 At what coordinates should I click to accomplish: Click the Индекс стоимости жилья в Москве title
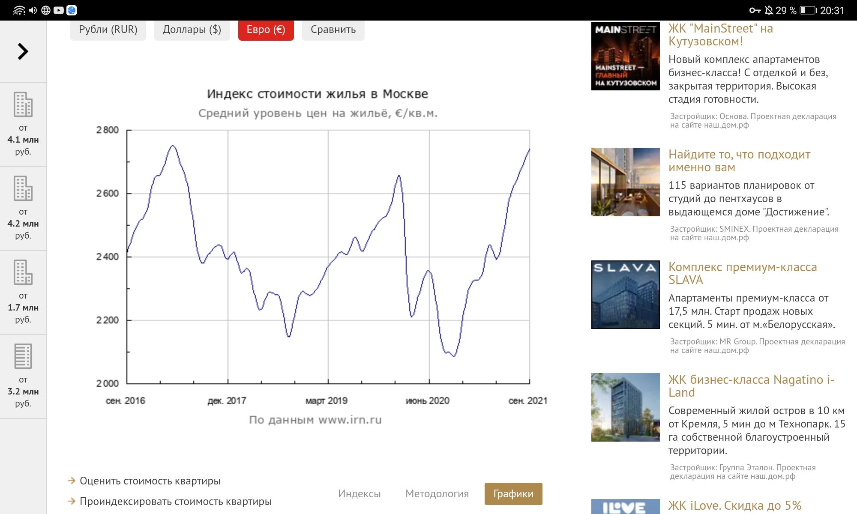(318, 94)
